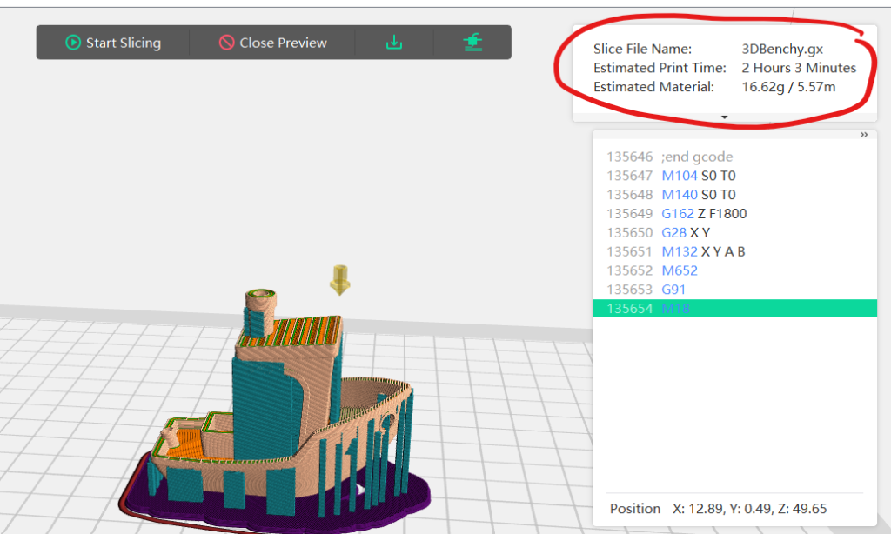The height and width of the screenshot is (534, 891).
Task: Select gcode line 135650 G28 X Y
Action: pos(734,232)
